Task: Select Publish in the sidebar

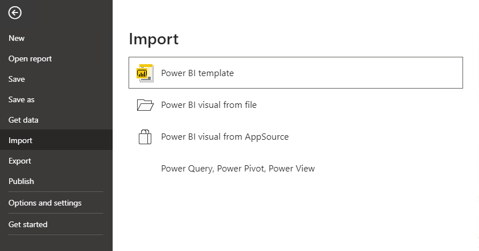Action: 21,181
